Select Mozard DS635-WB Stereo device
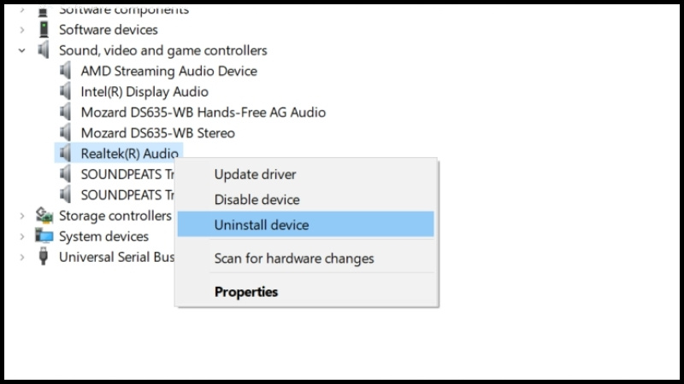Image resolution: width=684 pixels, height=384 pixels. pyautogui.click(x=158, y=133)
